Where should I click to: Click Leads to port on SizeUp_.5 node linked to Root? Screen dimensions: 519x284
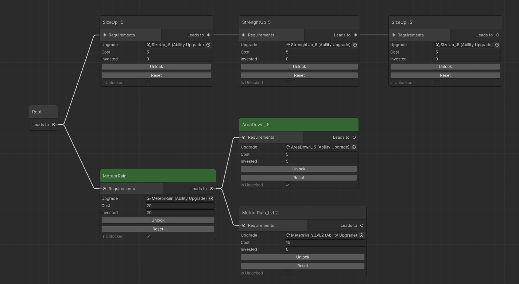pyautogui.click(x=209, y=35)
